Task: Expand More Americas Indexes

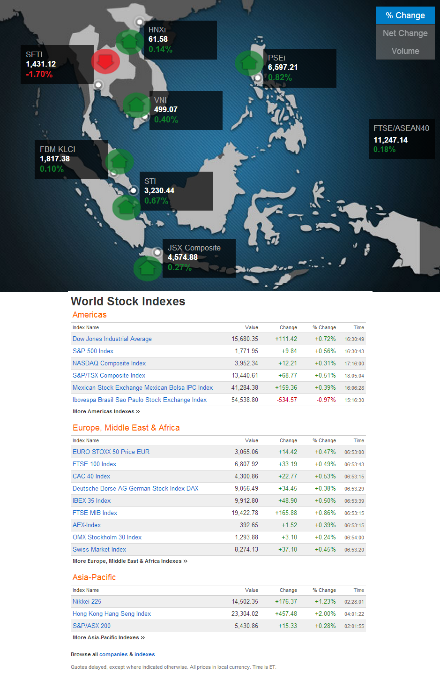Action: click(106, 411)
